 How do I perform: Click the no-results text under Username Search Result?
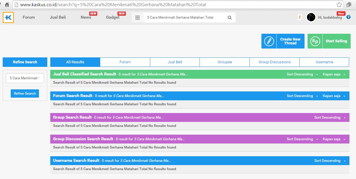click(x=115, y=169)
